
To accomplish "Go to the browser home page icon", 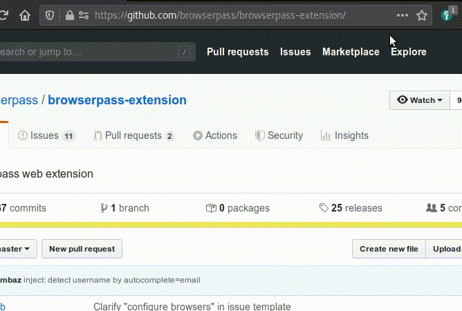I will coord(25,15).
